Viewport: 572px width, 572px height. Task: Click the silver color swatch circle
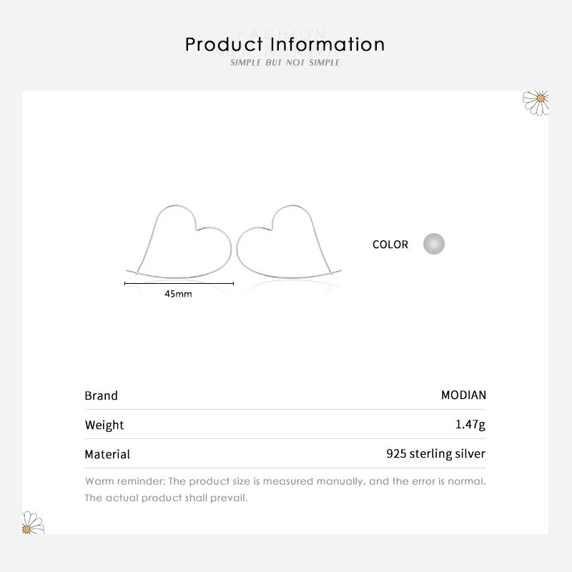click(x=433, y=244)
